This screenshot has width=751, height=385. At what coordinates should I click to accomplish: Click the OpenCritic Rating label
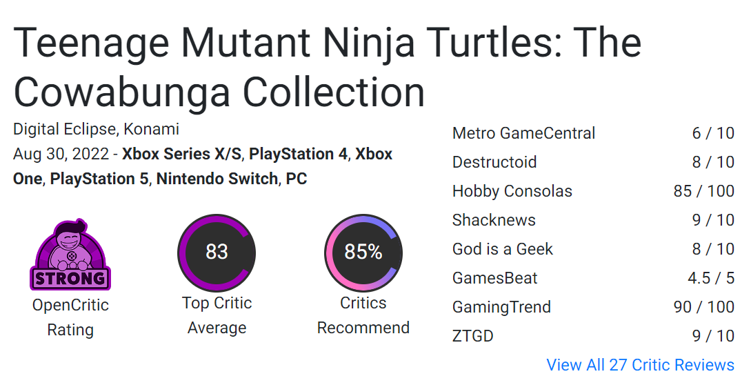point(70,317)
